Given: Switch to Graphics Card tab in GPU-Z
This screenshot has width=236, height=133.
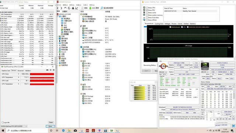Looking at the screenshot, I should click(x=6, y=71).
